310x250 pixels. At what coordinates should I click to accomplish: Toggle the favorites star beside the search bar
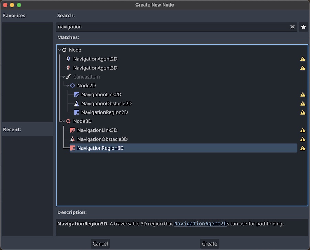point(303,27)
